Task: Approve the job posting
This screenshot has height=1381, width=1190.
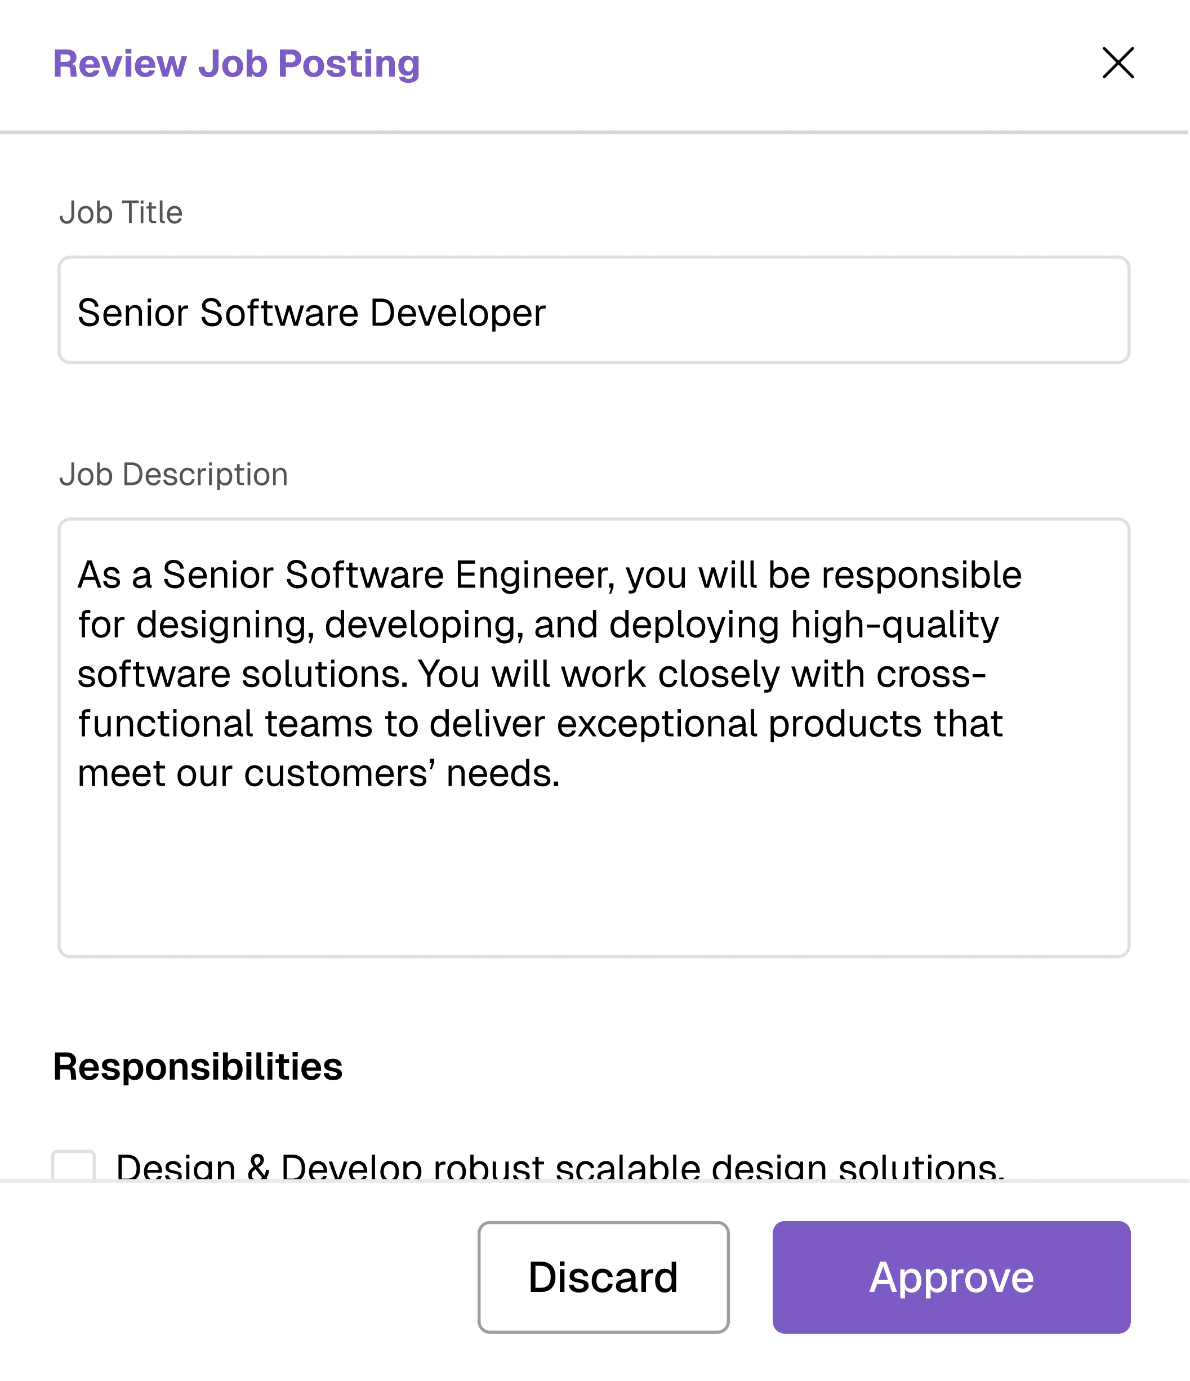Action: tap(951, 1277)
